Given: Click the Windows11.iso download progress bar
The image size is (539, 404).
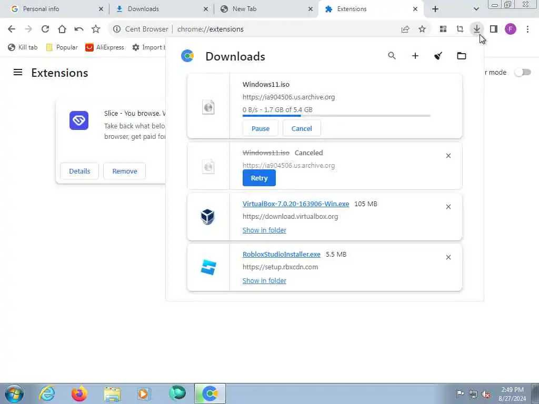Looking at the screenshot, I should tap(336, 116).
